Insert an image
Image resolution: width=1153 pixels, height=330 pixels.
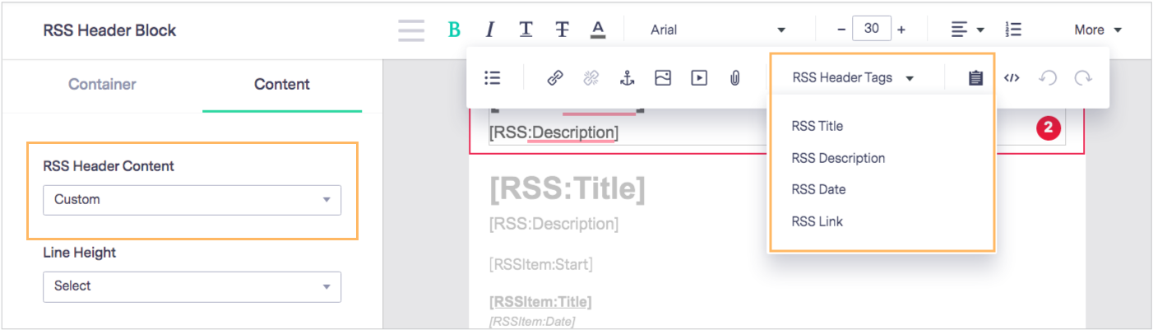(663, 77)
